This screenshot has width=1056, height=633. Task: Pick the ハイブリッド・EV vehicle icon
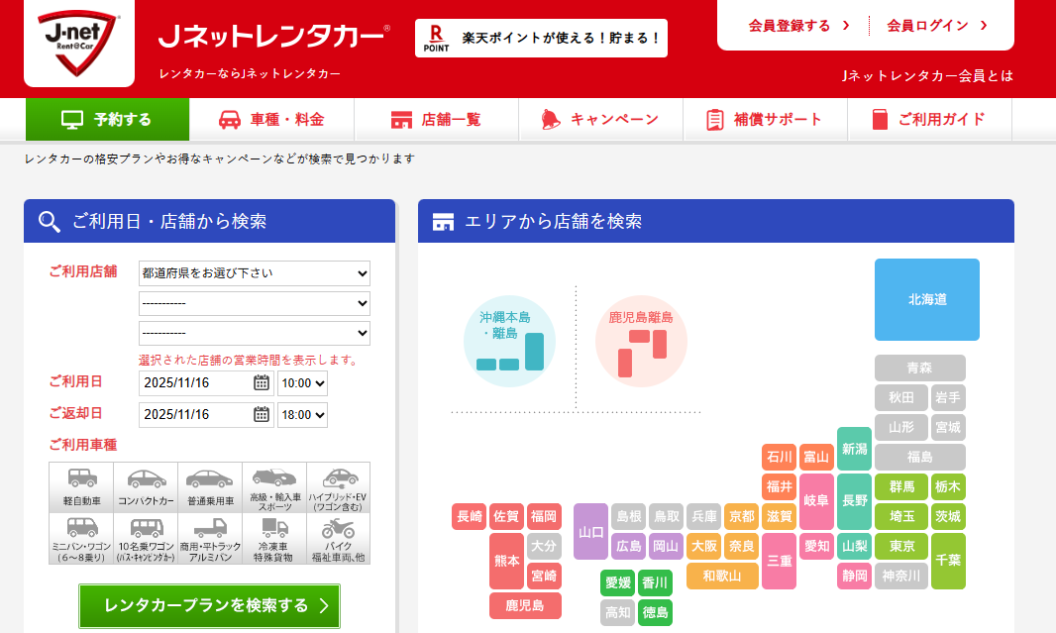click(x=338, y=486)
